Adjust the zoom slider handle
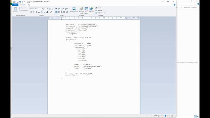210x118 pixels. point(165,116)
